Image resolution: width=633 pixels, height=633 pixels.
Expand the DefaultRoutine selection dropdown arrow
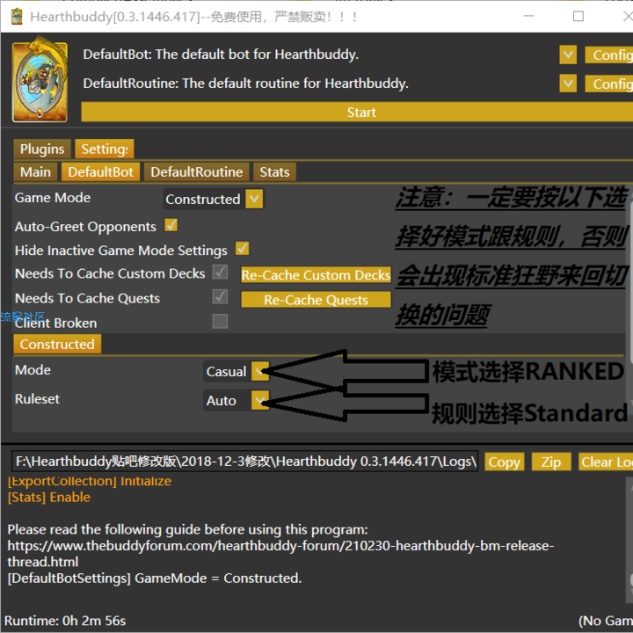[x=568, y=84]
